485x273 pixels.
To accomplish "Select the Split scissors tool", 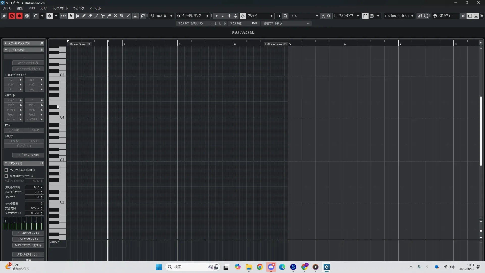I will 103,16.
